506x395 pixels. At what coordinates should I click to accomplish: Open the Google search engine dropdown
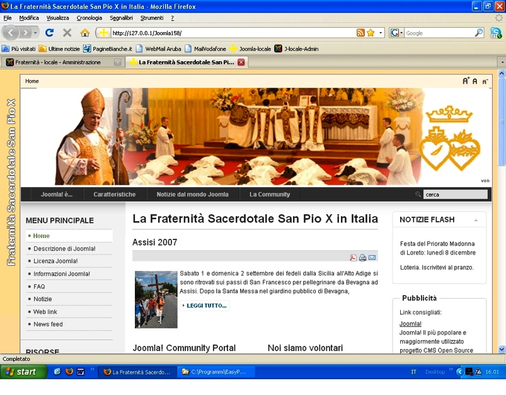click(x=401, y=33)
